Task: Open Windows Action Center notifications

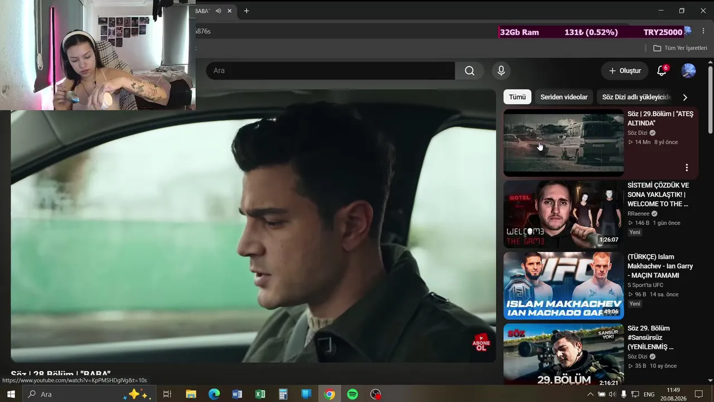Action: pos(698,394)
